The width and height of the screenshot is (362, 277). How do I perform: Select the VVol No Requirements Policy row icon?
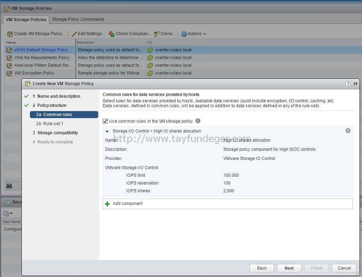point(9,58)
